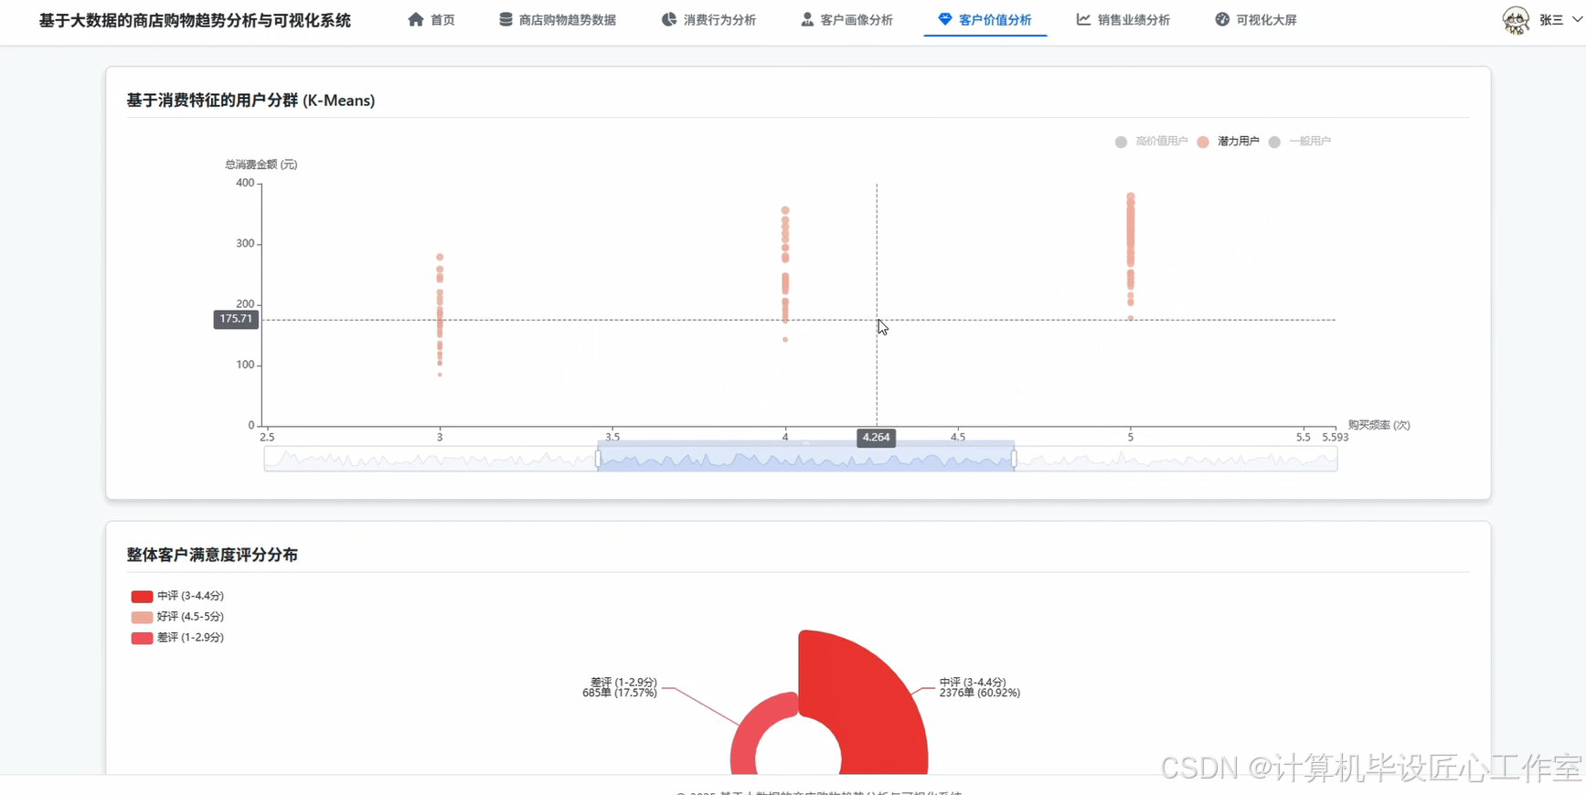
Task: Click the pie chart icon beside 消费行为分析
Action: click(x=669, y=19)
